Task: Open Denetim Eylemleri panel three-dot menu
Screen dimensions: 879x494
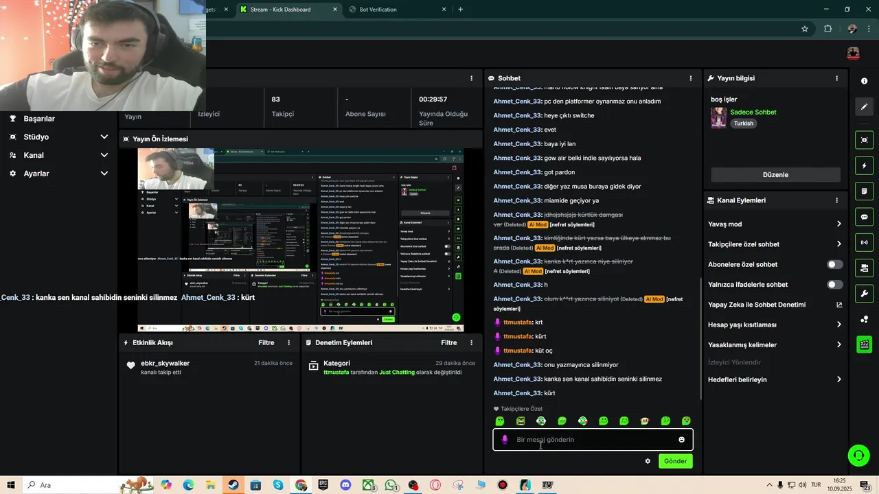Action: (471, 342)
